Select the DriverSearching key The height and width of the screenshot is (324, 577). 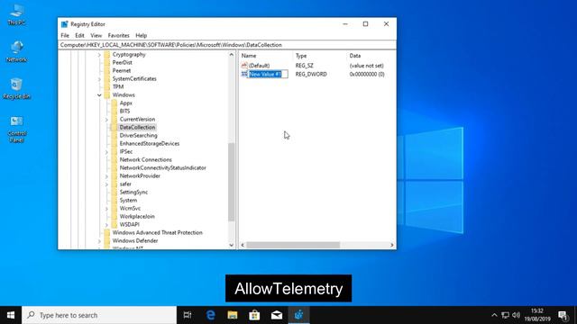[x=138, y=135]
